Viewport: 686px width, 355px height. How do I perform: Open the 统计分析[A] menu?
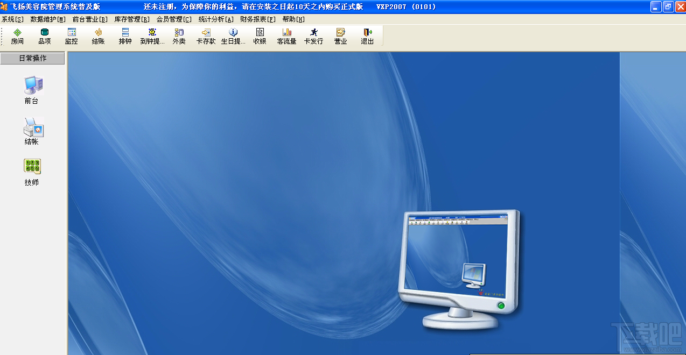(x=216, y=19)
